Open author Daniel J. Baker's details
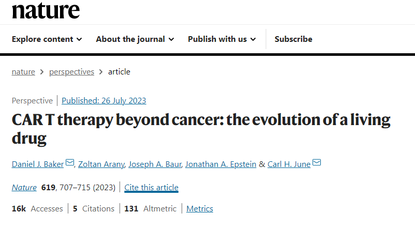Viewport: 415px width, 229px height. [38, 164]
